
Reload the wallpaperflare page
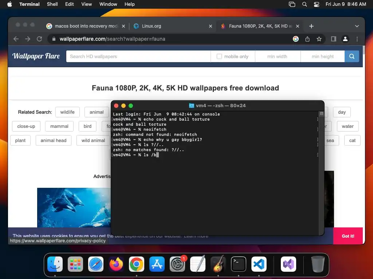(39, 39)
